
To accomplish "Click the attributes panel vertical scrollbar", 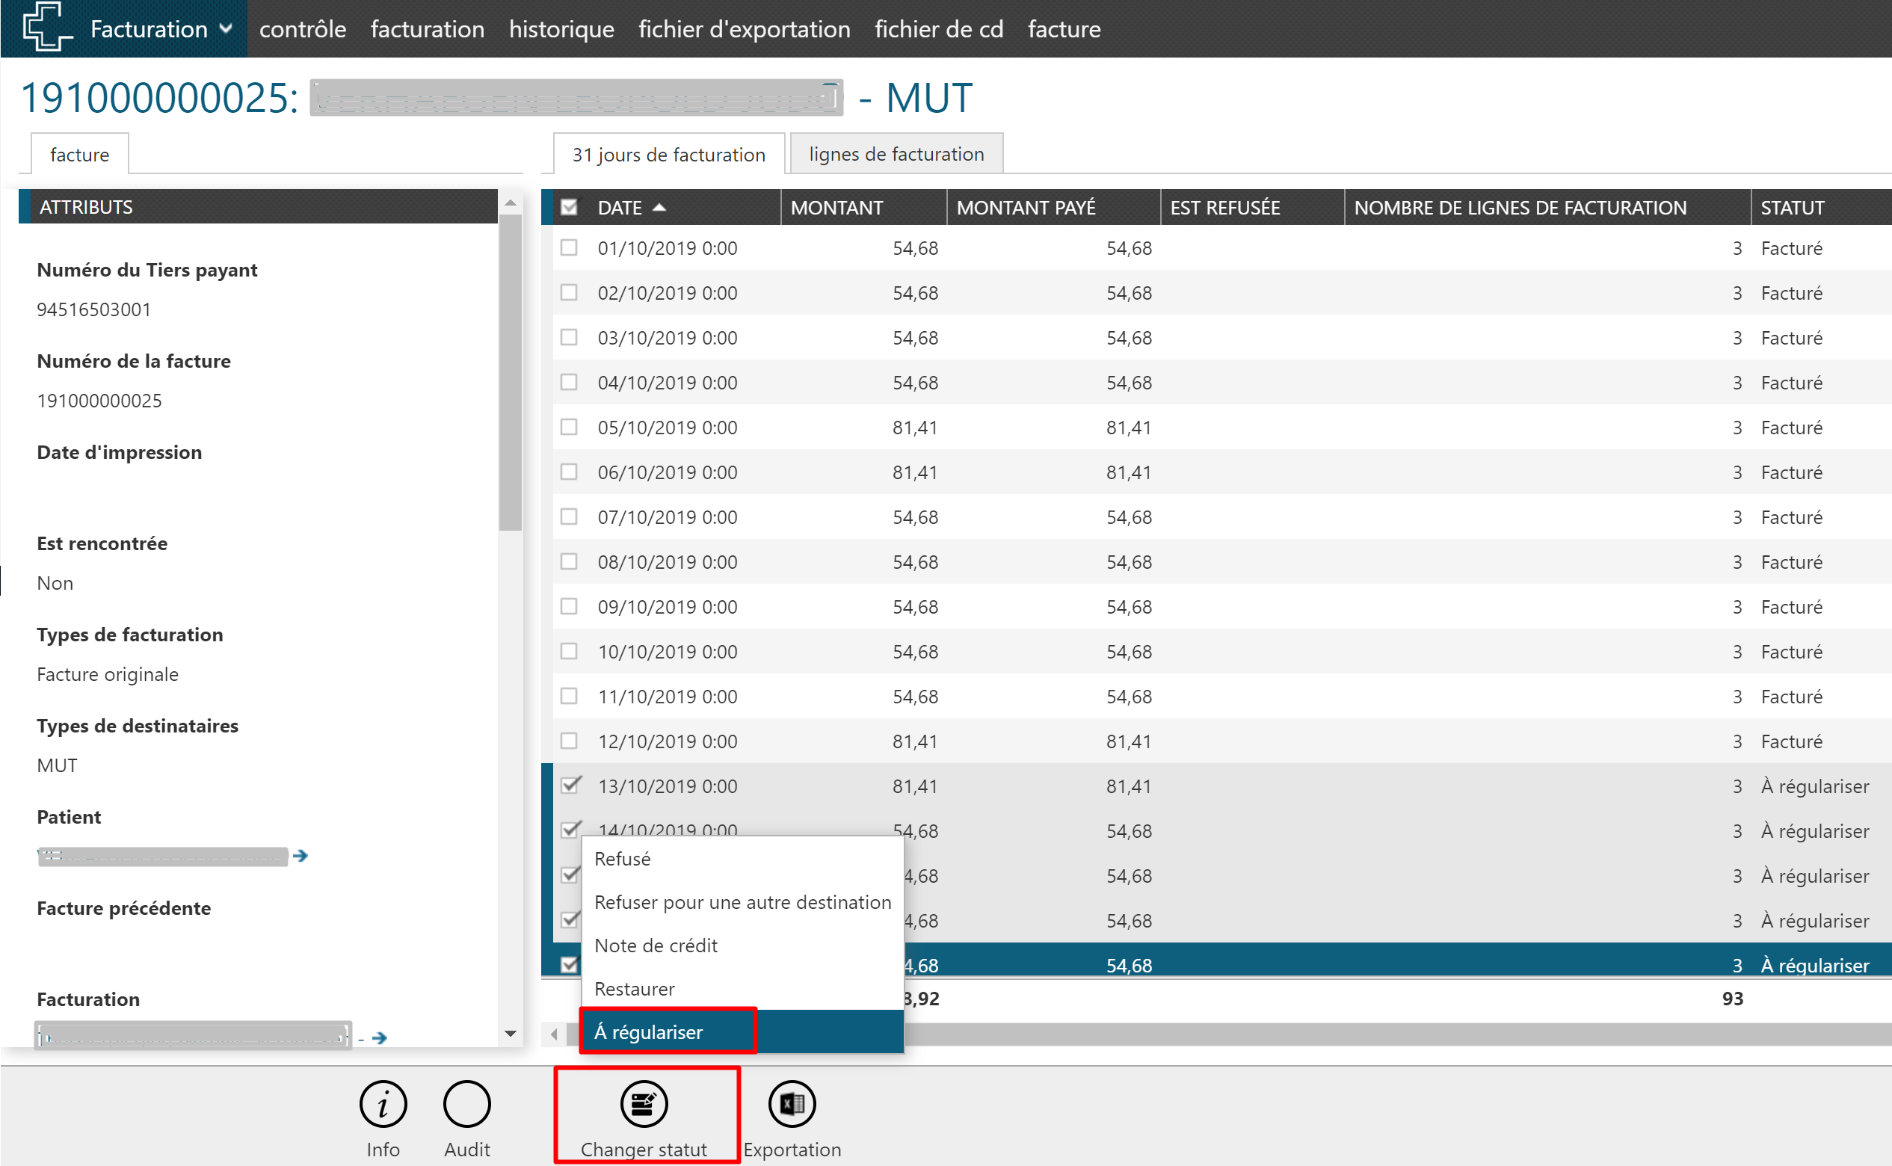I will pyautogui.click(x=510, y=374).
